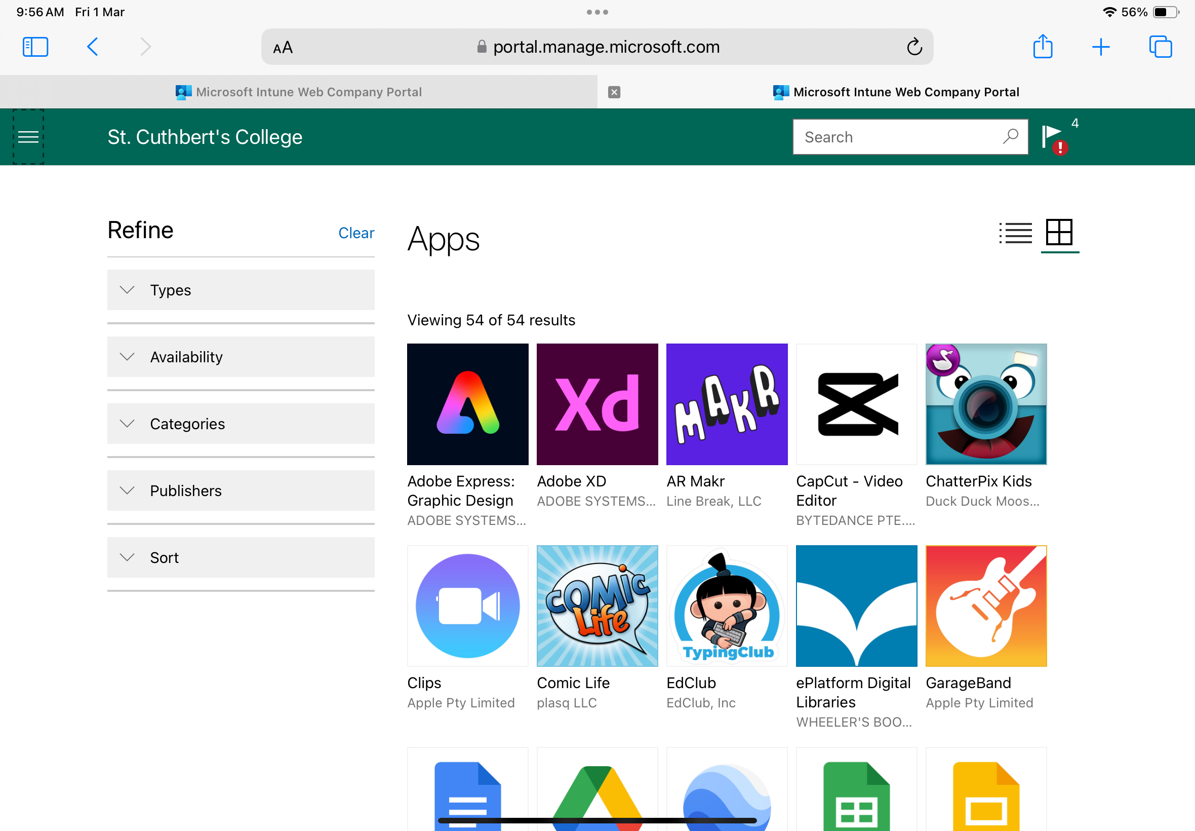The image size is (1195, 831).
Task: Click the search magnifier icon
Action: [x=1010, y=136]
